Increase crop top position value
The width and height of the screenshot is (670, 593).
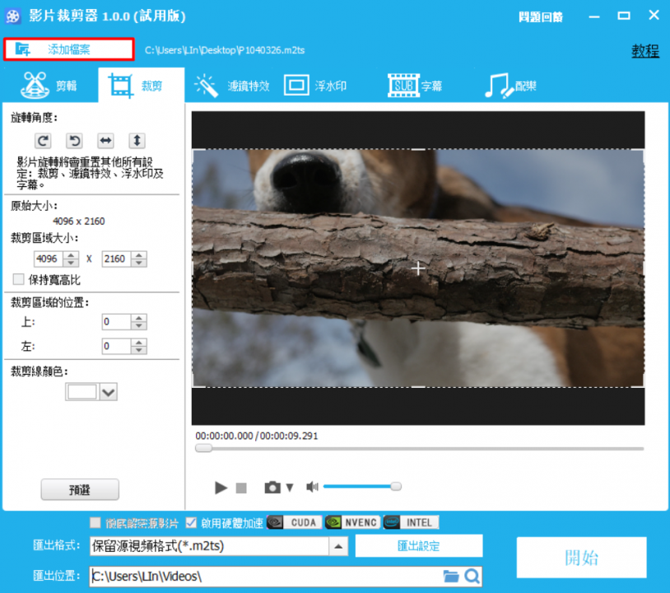click(139, 318)
